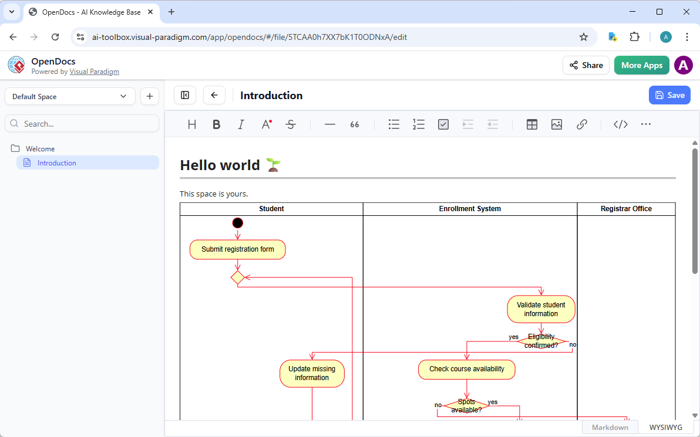Open the Default Space dropdown

click(69, 96)
